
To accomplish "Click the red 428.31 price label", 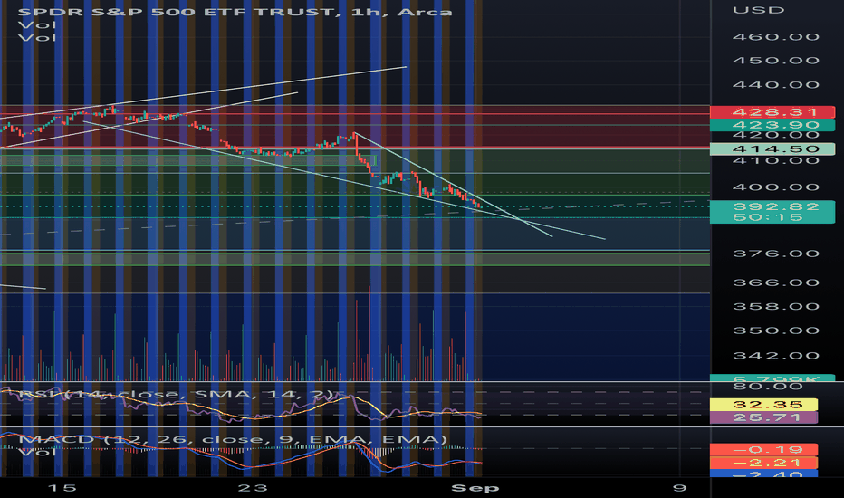I will click(x=772, y=112).
